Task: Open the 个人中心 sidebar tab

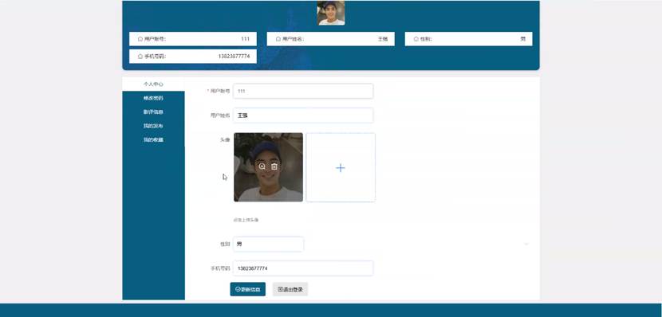Action: pos(153,84)
